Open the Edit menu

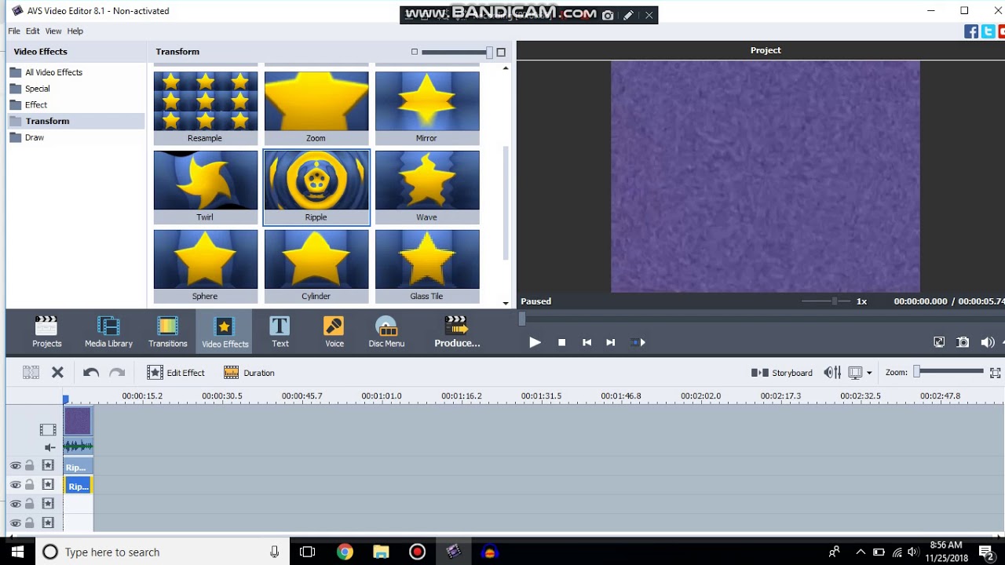[x=32, y=31]
